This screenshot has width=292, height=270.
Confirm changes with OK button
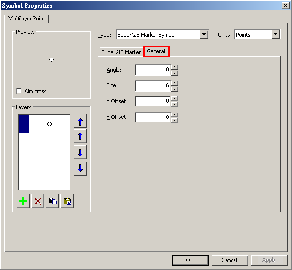(190, 260)
